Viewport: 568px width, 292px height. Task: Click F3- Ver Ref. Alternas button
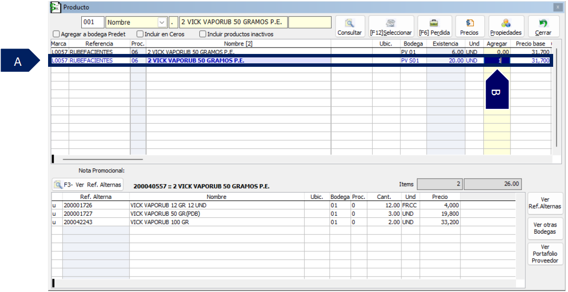[88, 185]
